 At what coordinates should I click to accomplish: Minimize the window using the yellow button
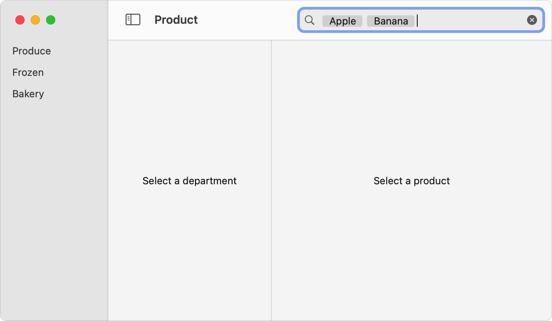point(35,20)
